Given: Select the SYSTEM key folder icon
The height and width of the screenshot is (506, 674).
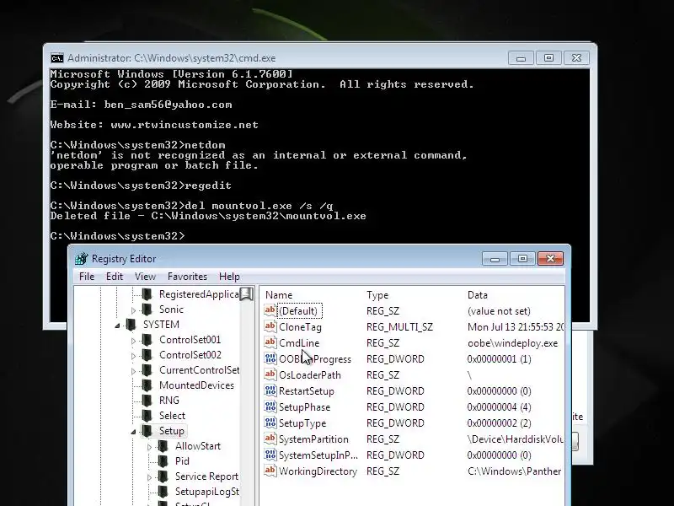Looking at the screenshot, I should coord(131,325).
